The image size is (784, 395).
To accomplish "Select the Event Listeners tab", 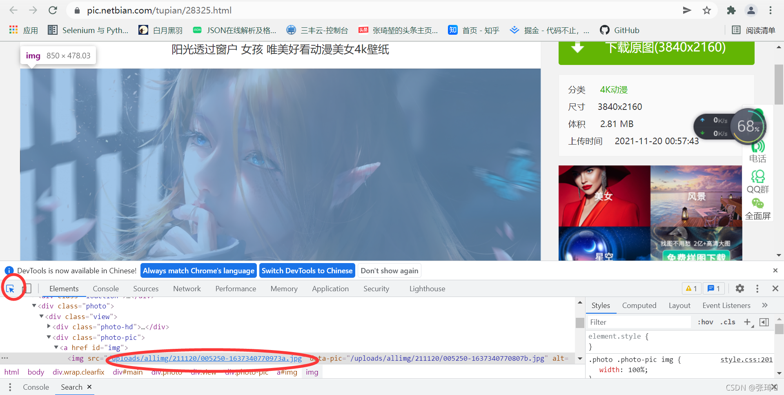I will point(726,306).
